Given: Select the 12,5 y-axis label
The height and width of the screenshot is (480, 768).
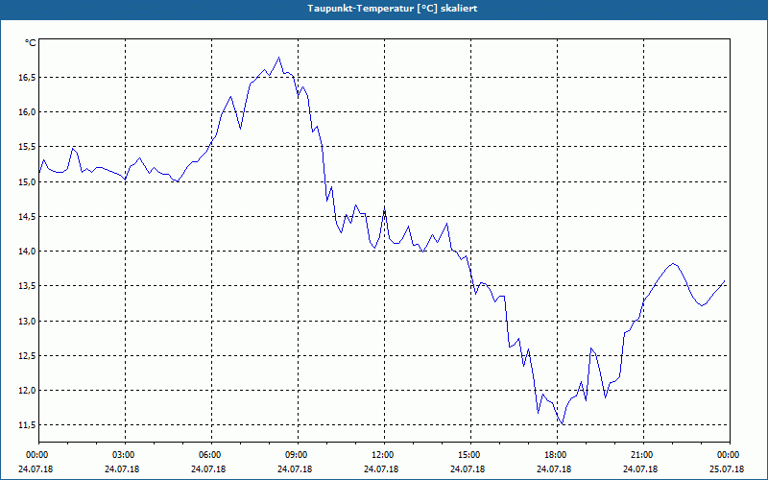Looking at the screenshot, I should point(27,356).
